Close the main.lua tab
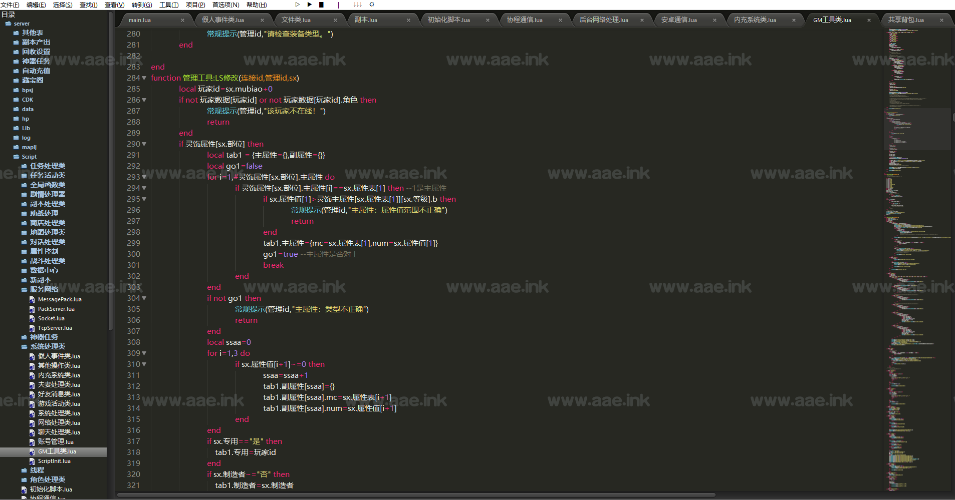This screenshot has width=955, height=500. coord(182,20)
